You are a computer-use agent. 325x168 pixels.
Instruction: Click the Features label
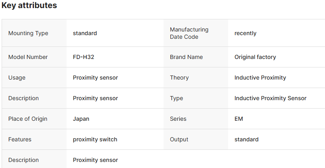coord(20,139)
